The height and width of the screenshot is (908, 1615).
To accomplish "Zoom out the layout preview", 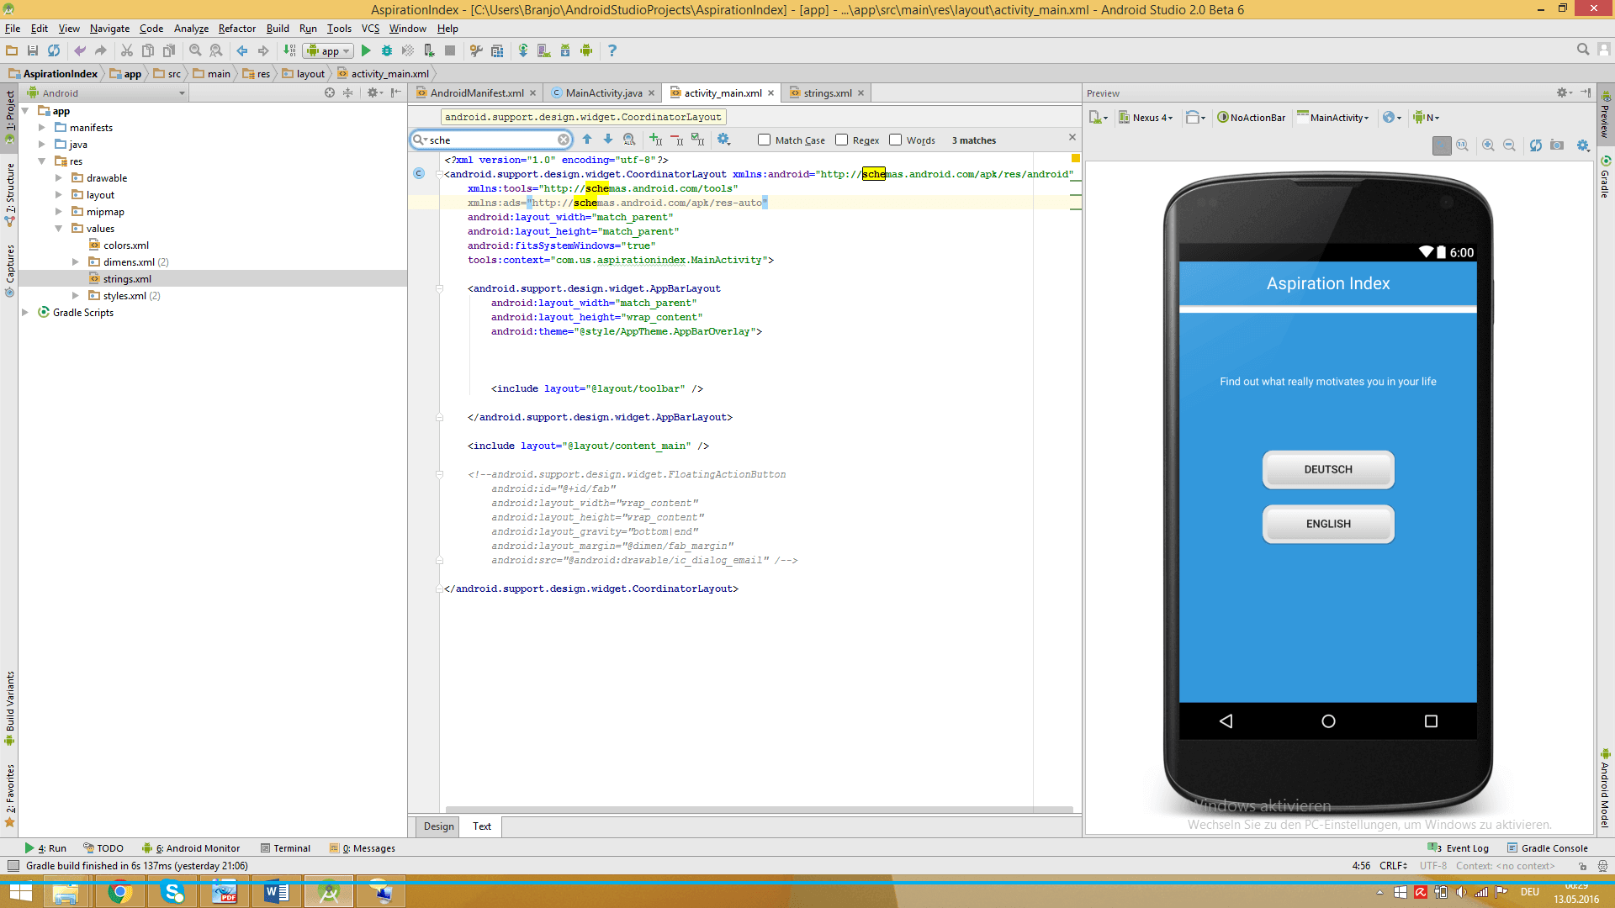I will click(x=1509, y=145).
